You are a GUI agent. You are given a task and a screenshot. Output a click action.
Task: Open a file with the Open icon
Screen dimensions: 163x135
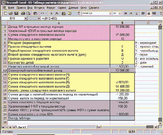[x=11, y=13]
